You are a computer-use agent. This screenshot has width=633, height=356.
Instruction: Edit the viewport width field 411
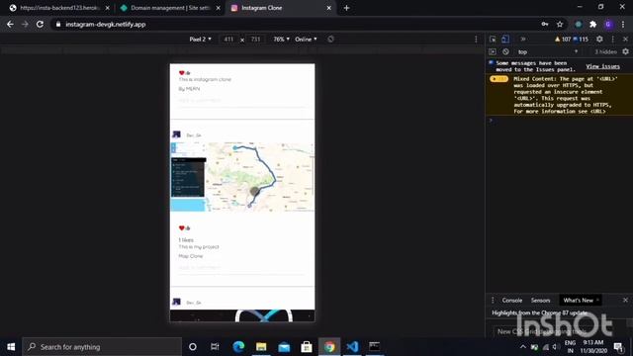(228, 40)
